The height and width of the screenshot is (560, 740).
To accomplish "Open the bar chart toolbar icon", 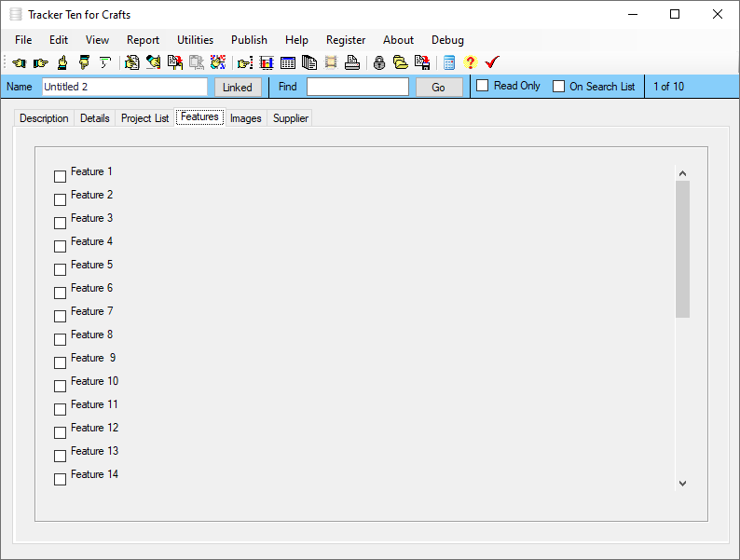I will pos(267,62).
